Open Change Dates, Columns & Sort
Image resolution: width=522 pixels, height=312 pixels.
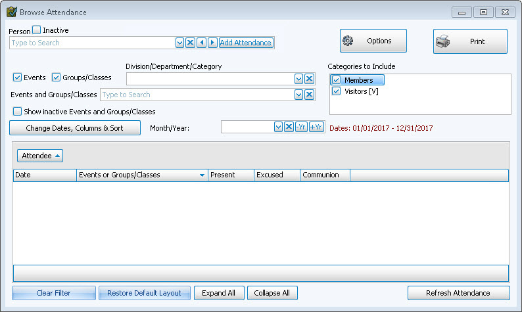click(x=74, y=128)
